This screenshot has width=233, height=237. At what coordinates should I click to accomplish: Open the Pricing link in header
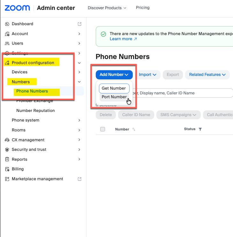point(143,8)
